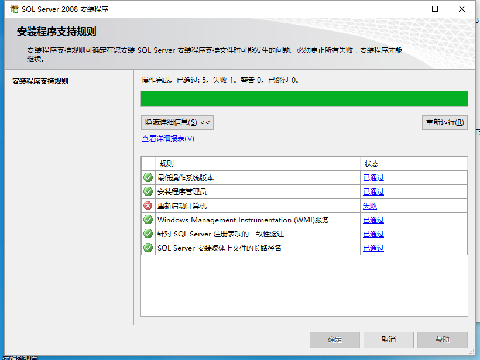Image resolution: width=480 pixels, height=360 pixels.
Task: Select 安装程序支持规则 step in left pane
Action: tap(40, 81)
